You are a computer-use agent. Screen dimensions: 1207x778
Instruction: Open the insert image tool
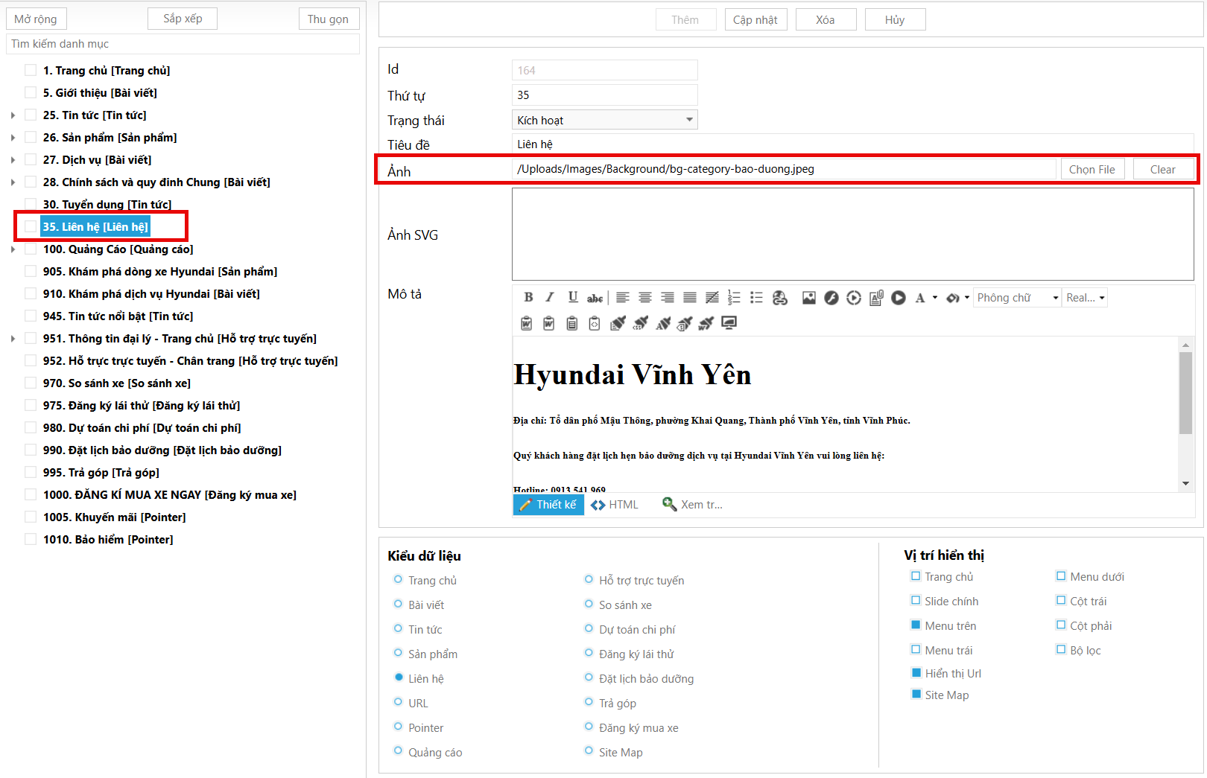point(808,298)
